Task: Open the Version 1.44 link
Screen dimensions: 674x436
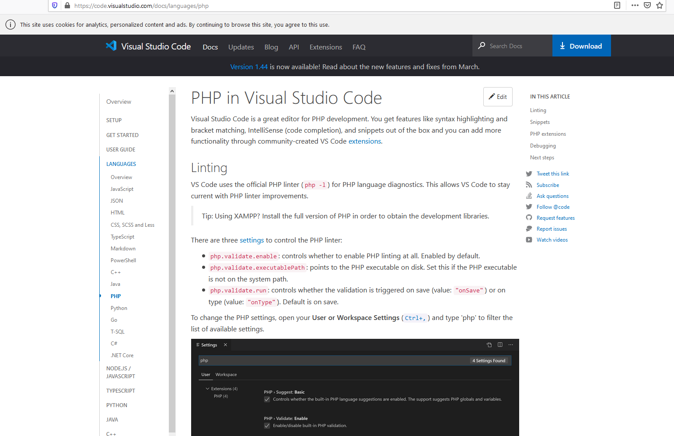Action: tap(249, 67)
